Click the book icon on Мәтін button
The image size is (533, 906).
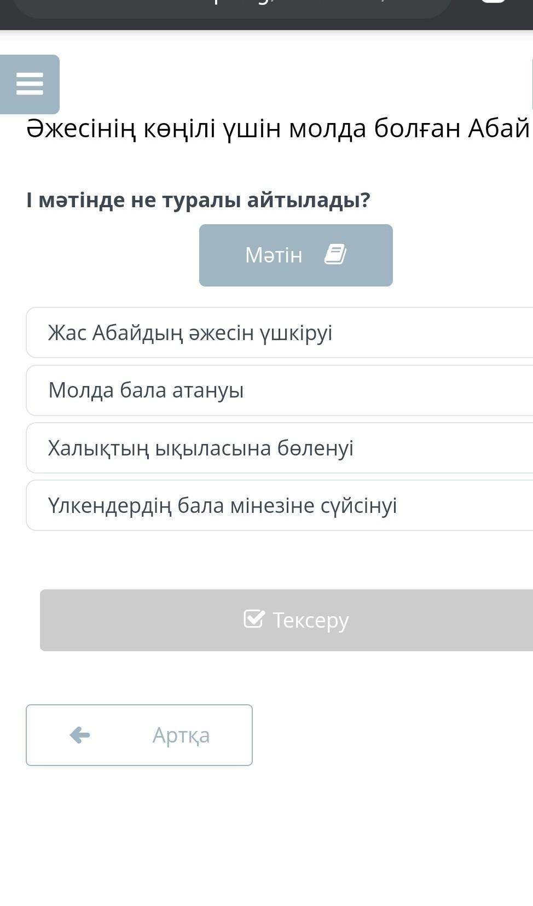(335, 255)
